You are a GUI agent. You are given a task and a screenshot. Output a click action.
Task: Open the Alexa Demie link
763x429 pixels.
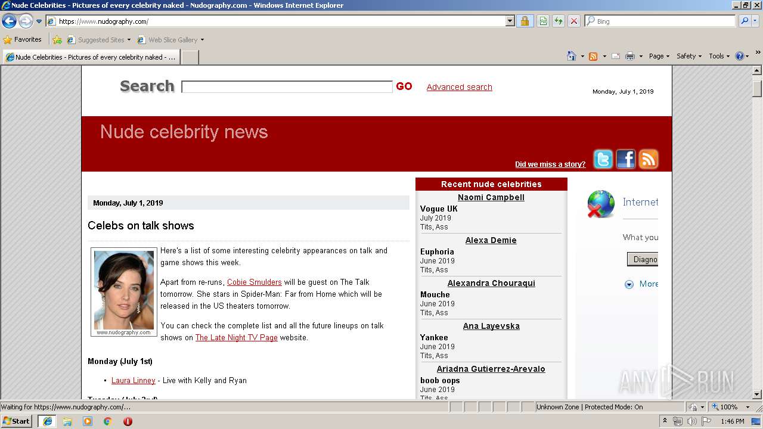click(x=491, y=241)
